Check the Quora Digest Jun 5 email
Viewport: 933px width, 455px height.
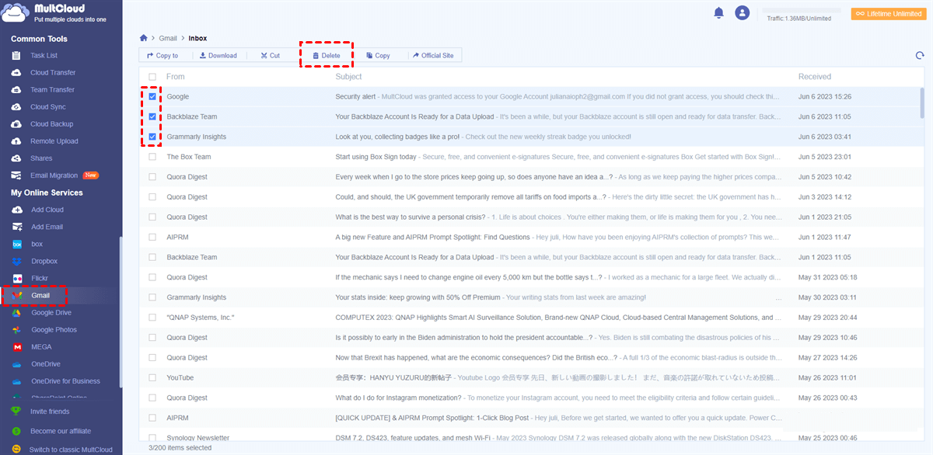pos(152,177)
